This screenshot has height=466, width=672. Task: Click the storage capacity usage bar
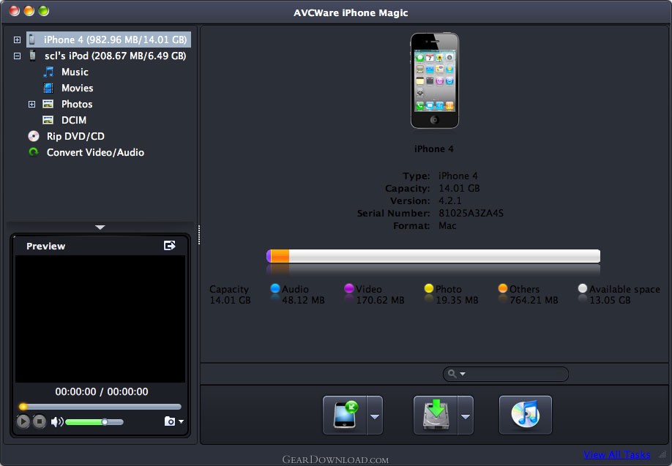(x=433, y=256)
